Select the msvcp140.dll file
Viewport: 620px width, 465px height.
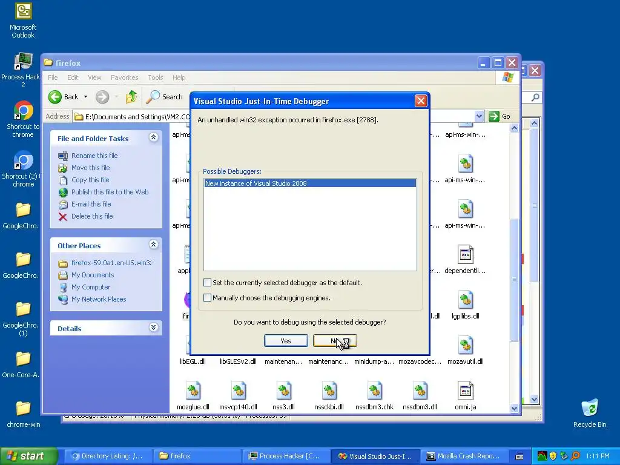pyautogui.click(x=238, y=395)
